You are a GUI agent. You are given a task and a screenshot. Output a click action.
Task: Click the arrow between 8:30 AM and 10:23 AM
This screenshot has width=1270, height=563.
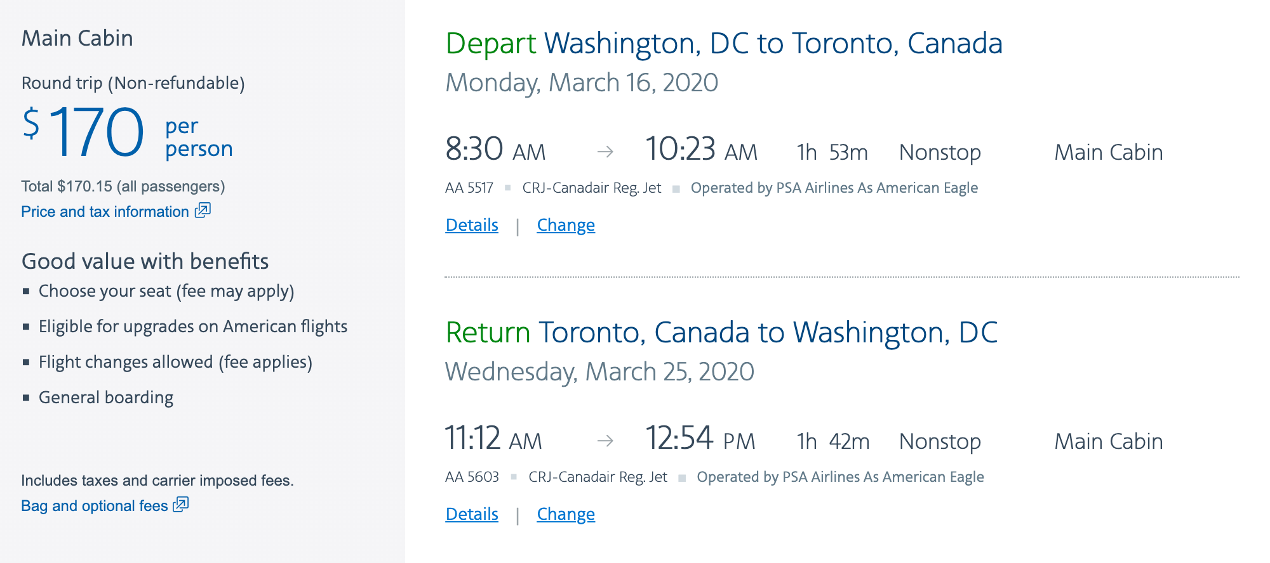pyautogui.click(x=605, y=152)
